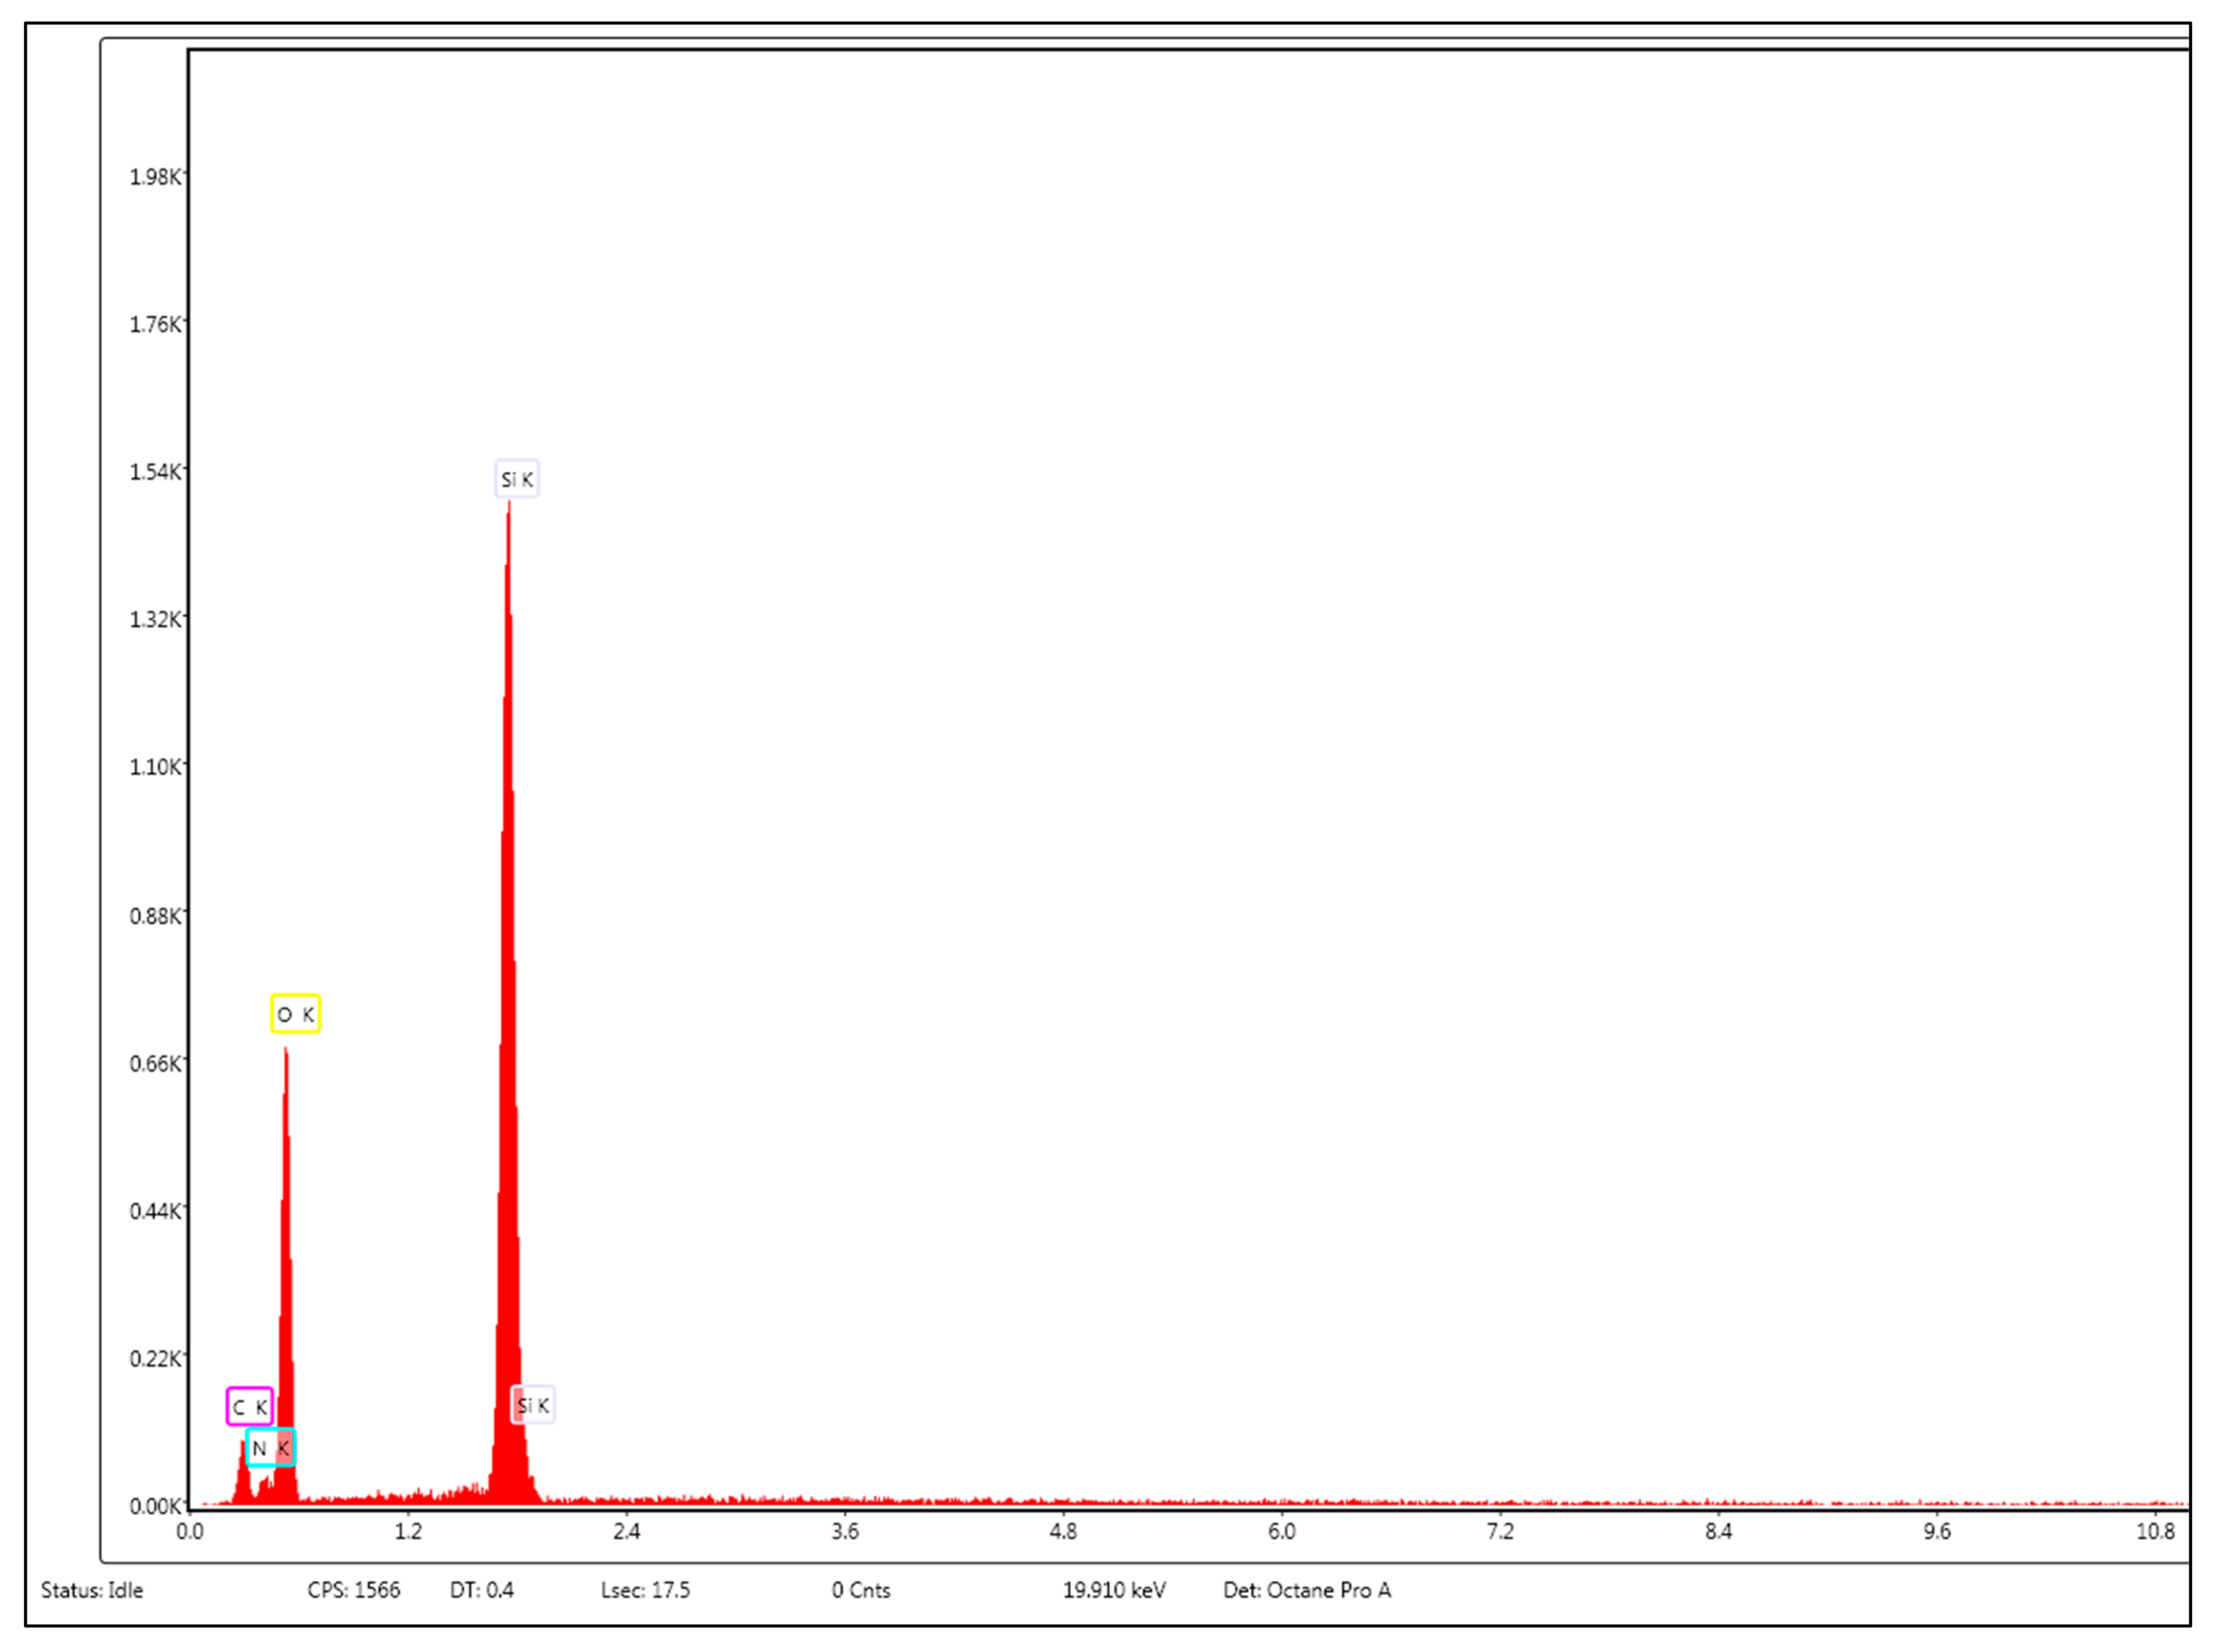Select the yellow O K peak label
Image resolution: width=2228 pixels, height=1652 pixels.
[295, 1014]
